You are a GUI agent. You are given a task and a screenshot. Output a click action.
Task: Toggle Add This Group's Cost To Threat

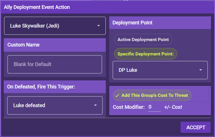pos(152,95)
